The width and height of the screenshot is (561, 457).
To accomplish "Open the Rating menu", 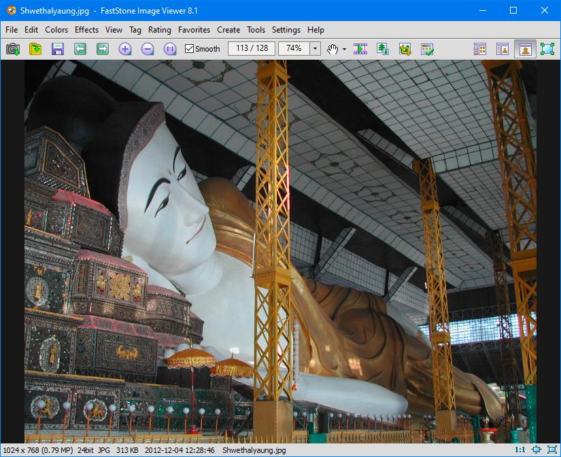I will click(x=160, y=30).
